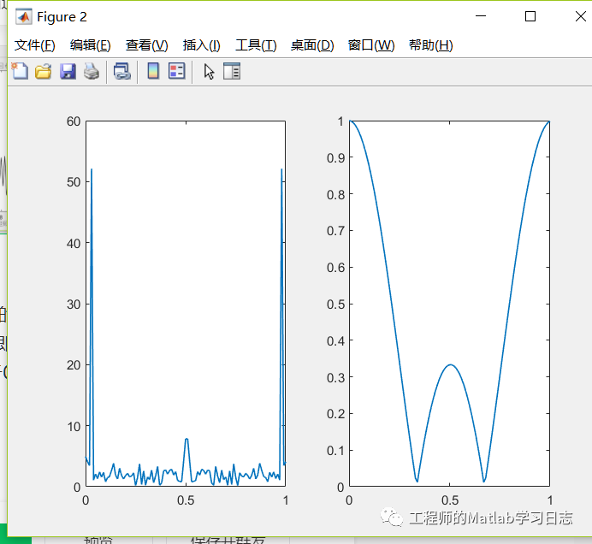Screen dimensions: 592x544
Task: Click the New Figure toolbar icon
Action: (x=20, y=71)
